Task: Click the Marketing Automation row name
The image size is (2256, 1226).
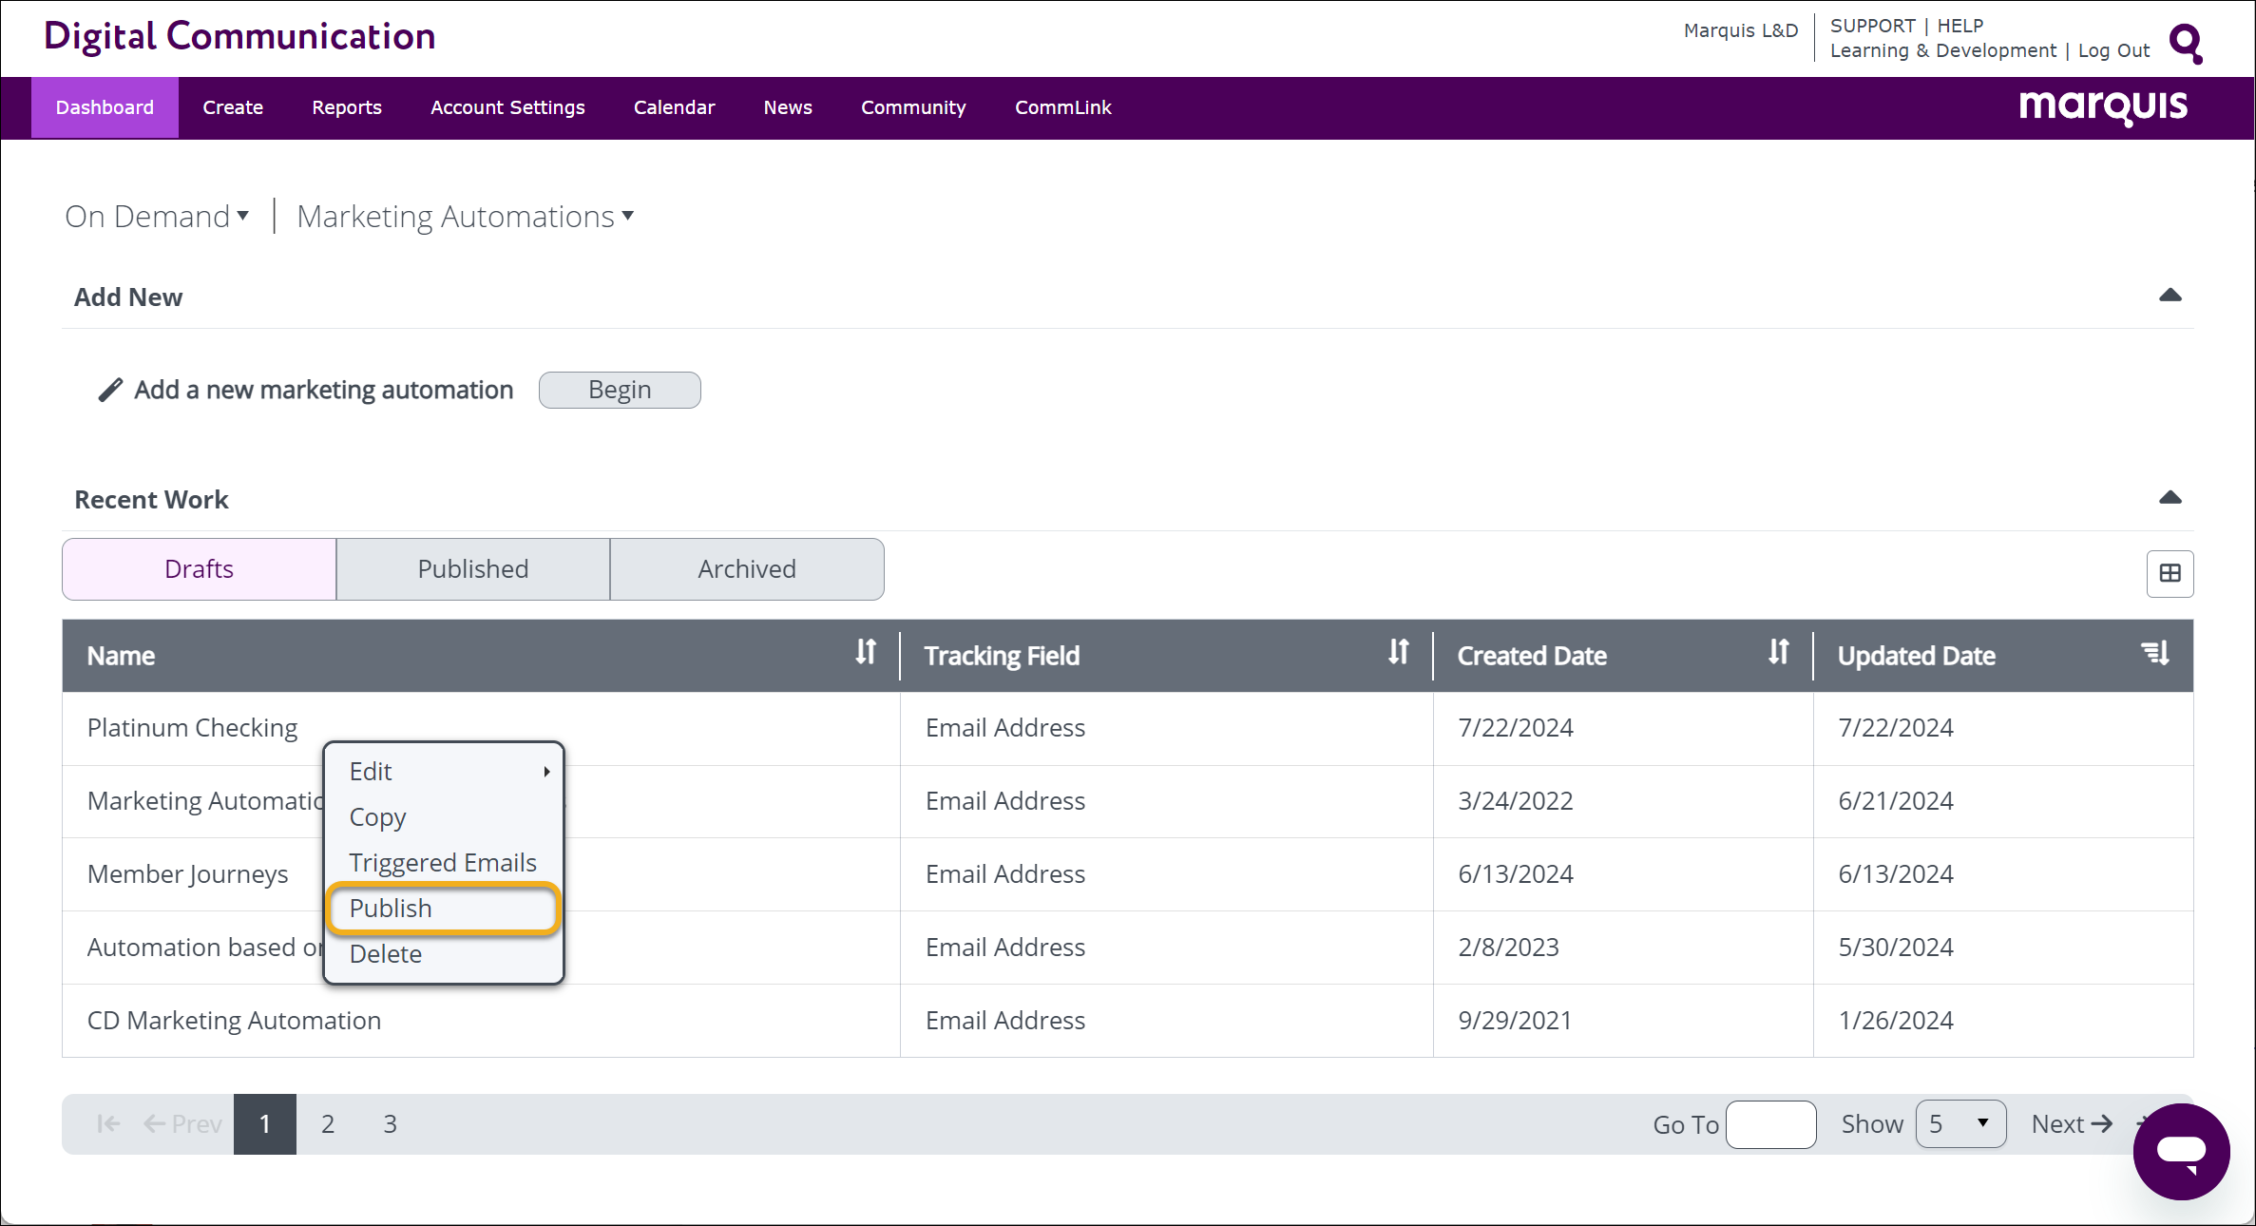Action: pyautogui.click(x=205, y=801)
